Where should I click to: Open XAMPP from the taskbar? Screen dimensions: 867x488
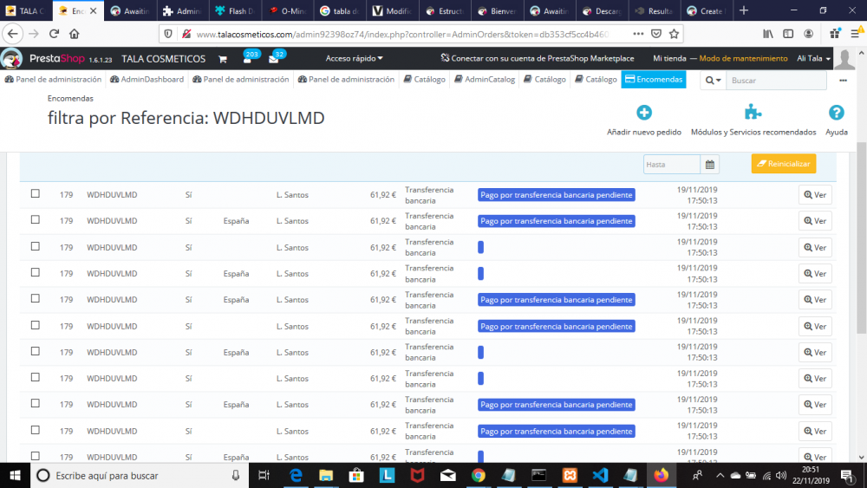tap(570, 475)
